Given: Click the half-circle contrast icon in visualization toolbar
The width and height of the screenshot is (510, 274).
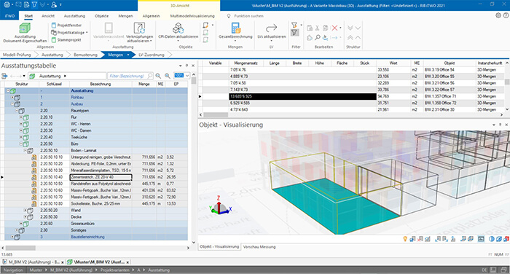Looking at the screenshot, I should pyautogui.click(x=492, y=239).
